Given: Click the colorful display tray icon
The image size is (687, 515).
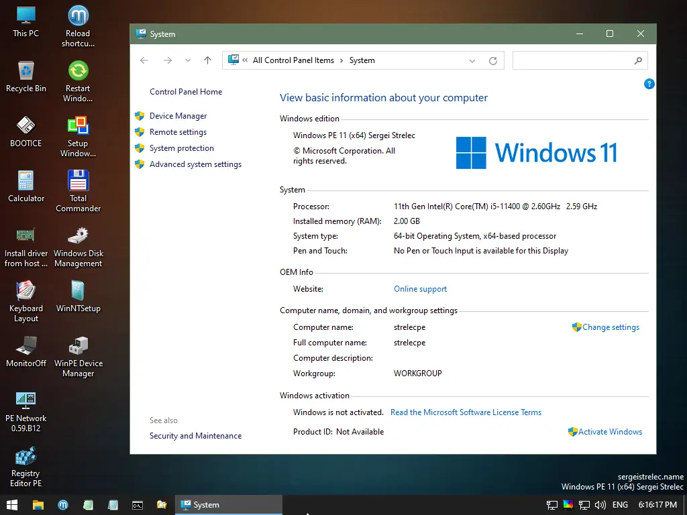Looking at the screenshot, I should [x=568, y=504].
